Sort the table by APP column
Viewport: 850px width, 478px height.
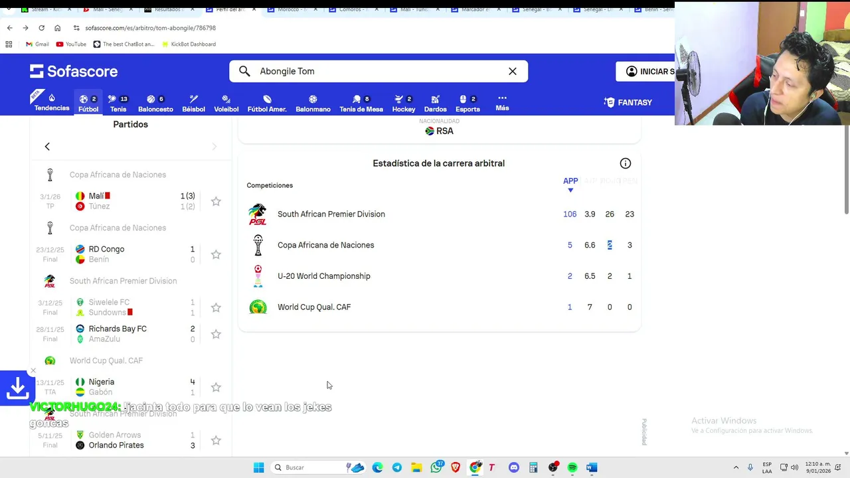pos(570,185)
